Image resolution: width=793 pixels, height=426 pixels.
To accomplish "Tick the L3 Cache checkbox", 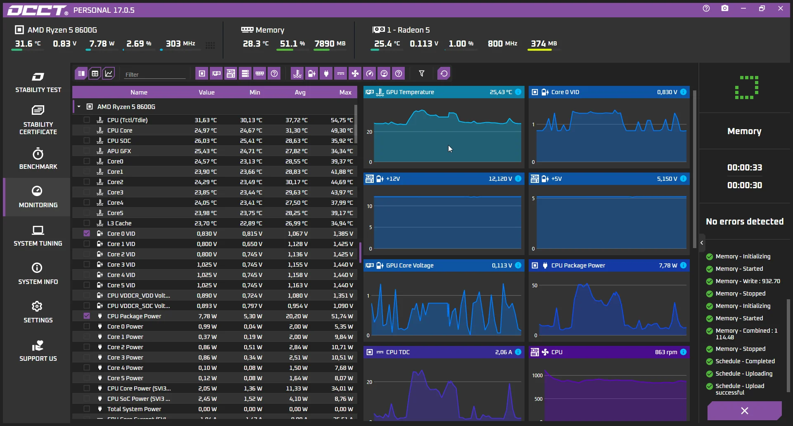I will [x=87, y=223].
